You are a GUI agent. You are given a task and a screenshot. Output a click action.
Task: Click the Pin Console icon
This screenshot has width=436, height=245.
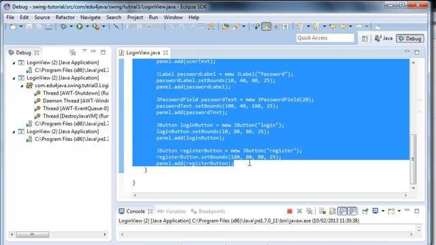pyautogui.click(x=365, y=212)
